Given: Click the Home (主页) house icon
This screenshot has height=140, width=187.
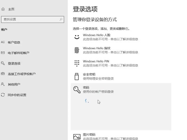Looking at the screenshot, I should pyautogui.click(x=3, y=9).
